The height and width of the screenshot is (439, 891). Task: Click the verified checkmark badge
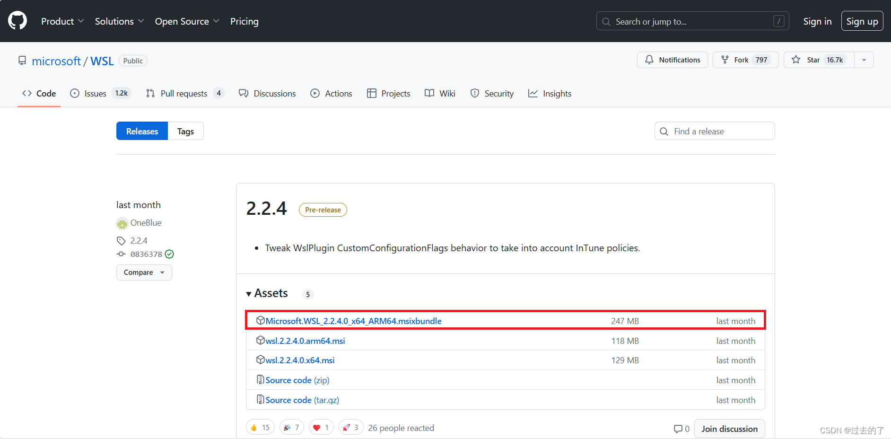pyautogui.click(x=169, y=254)
